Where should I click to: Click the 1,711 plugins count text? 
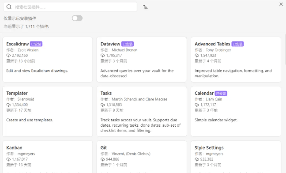[x=26, y=26]
